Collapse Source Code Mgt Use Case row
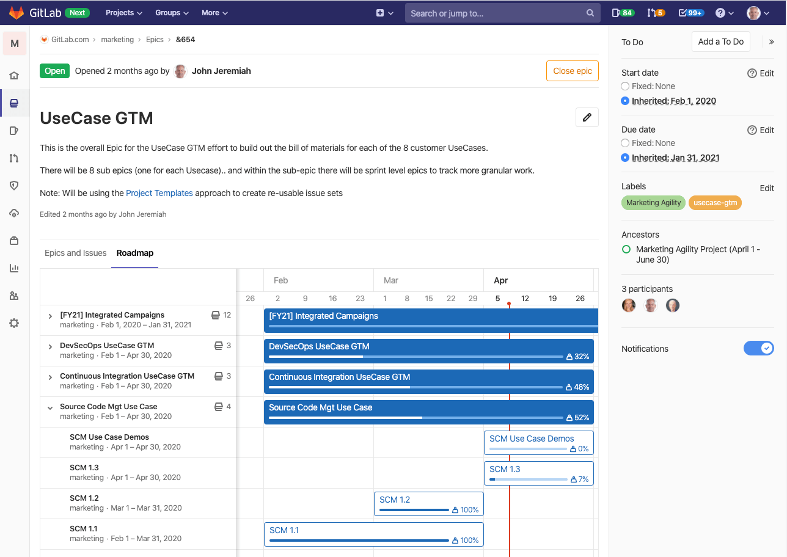787x557 pixels. point(50,408)
